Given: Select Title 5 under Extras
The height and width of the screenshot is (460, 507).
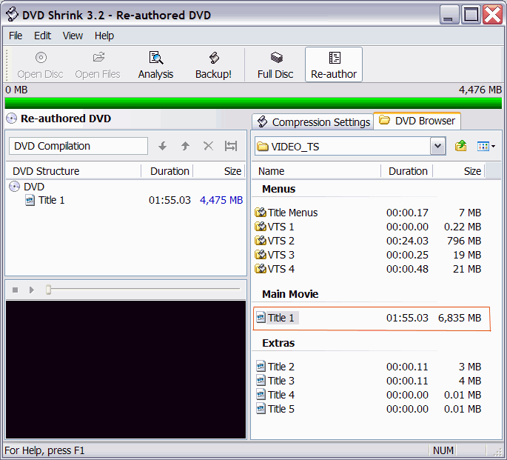Looking at the screenshot, I should [x=275, y=409].
